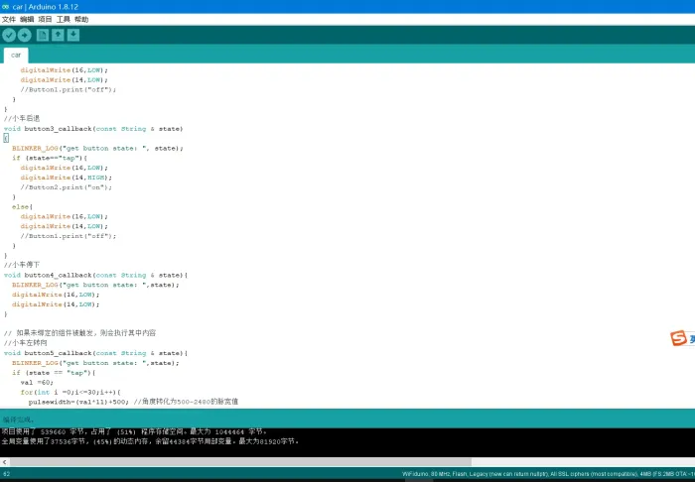Click the console line showing 539660 字节

[134, 431]
